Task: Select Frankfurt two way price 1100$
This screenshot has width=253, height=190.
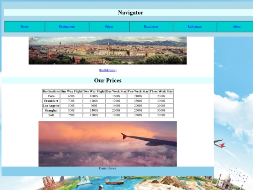Action: [x=94, y=101]
